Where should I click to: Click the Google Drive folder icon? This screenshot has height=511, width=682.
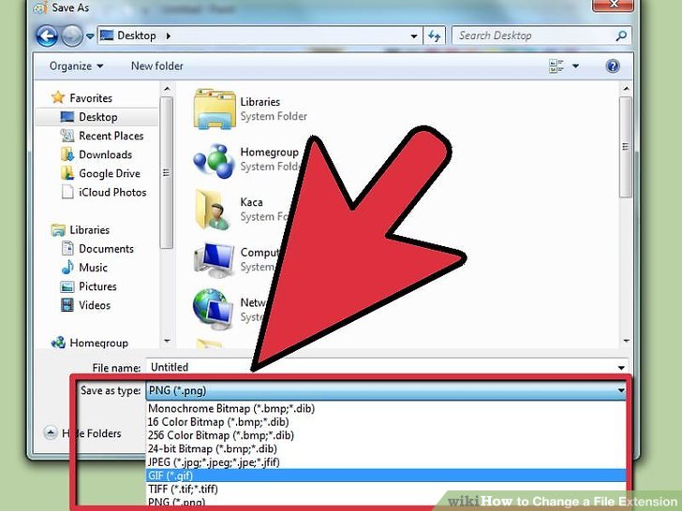click(67, 173)
